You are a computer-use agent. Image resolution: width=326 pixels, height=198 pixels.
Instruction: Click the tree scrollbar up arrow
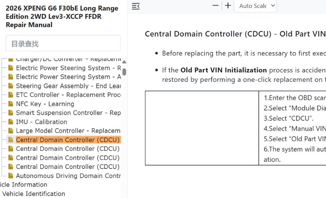[x=124, y=62]
